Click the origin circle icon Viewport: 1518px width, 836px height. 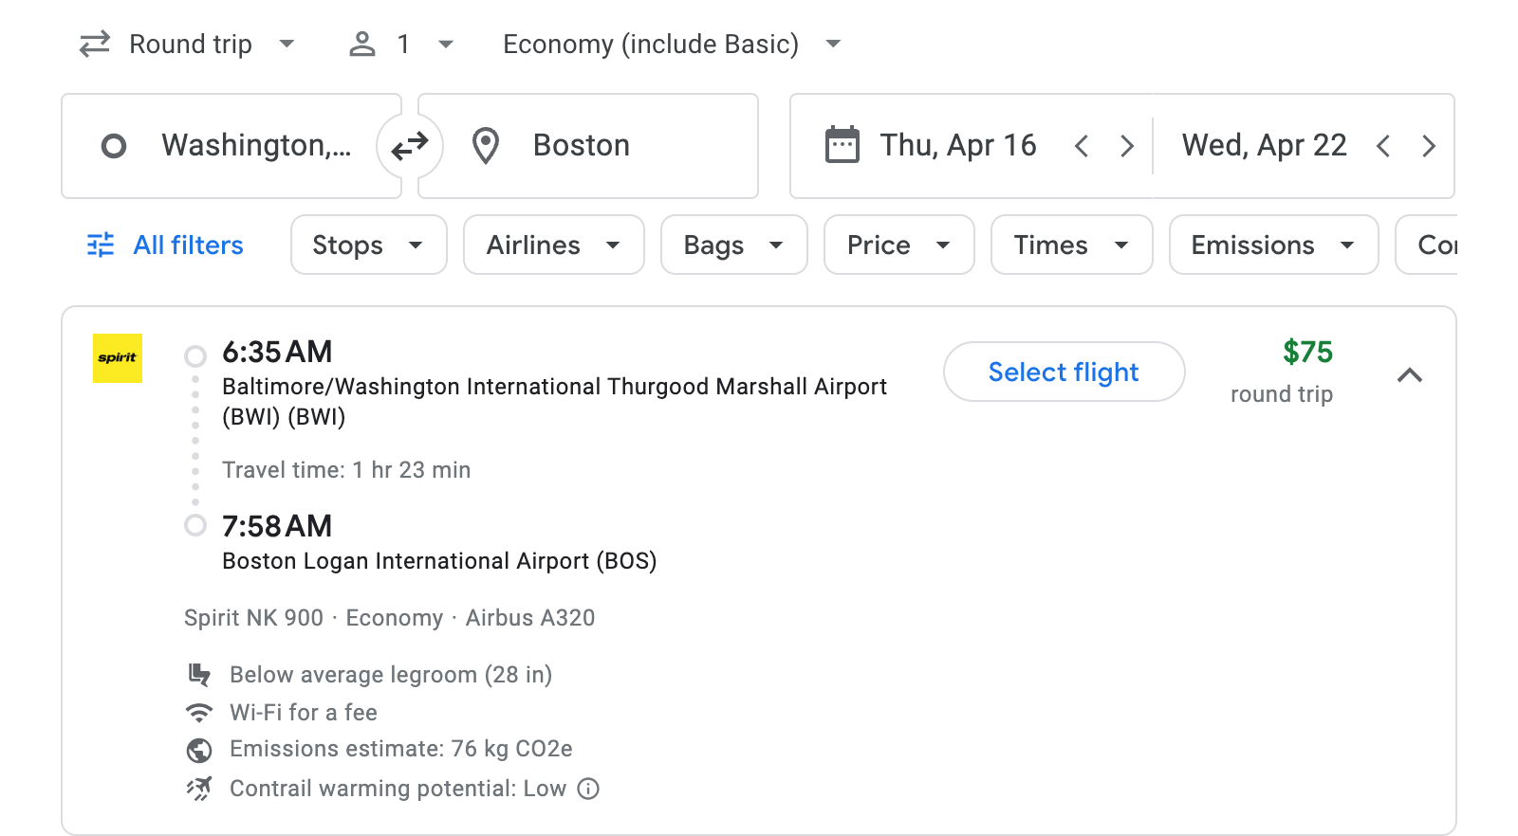pos(114,146)
